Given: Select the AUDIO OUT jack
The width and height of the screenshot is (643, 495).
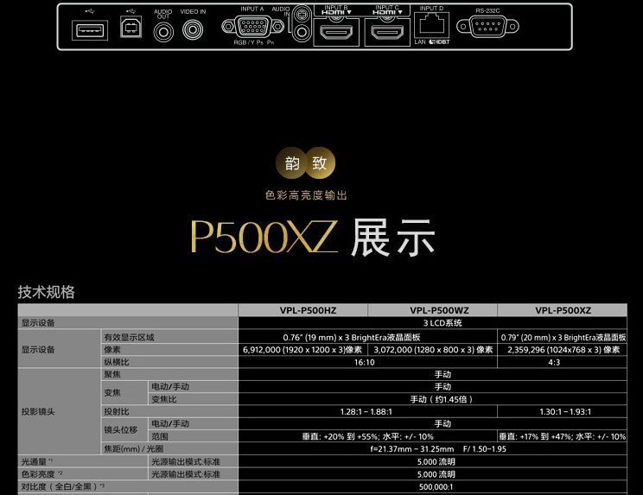Looking at the screenshot, I should point(163,32).
